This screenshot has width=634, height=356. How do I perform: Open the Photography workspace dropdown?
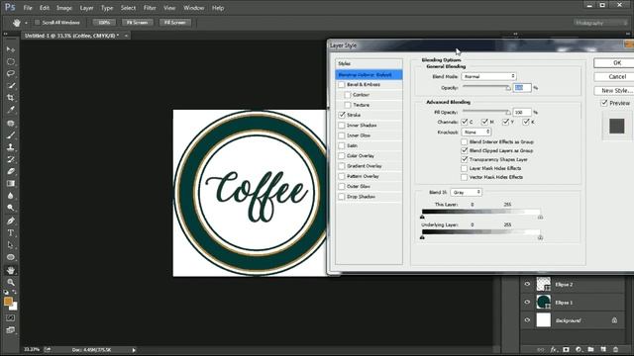(601, 23)
